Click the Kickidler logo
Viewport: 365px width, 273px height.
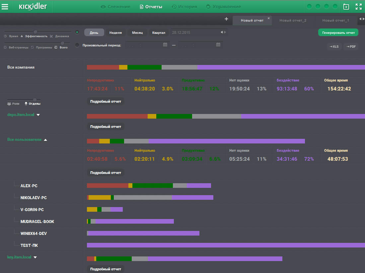tap(33, 7)
